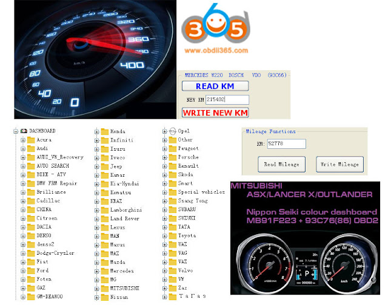Expand the Volvo tree node

pos(164,270)
